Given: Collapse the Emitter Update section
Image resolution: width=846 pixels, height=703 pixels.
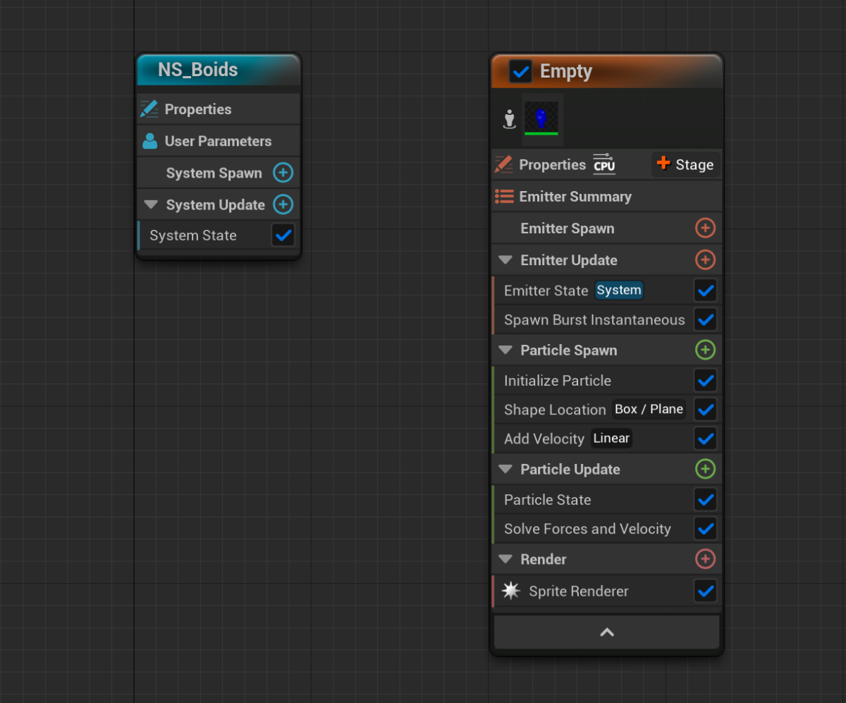Looking at the screenshot, I should (505, 260).
